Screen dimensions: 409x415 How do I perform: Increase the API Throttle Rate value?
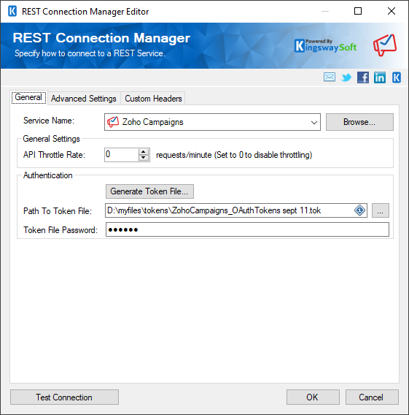143,152
